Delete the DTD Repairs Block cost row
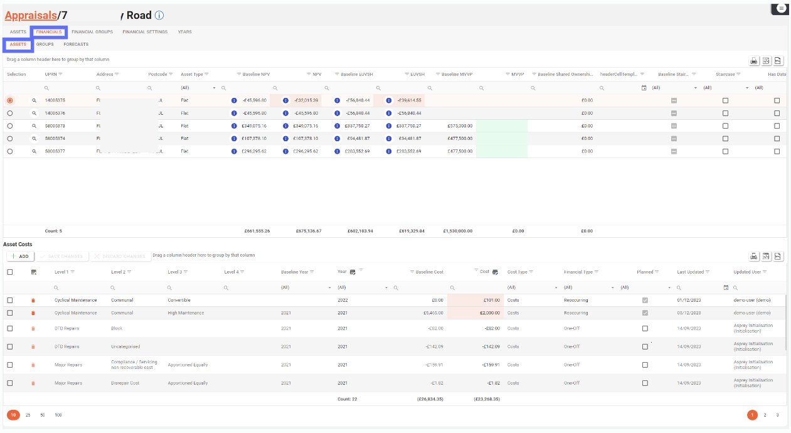 tap(33, 329)
